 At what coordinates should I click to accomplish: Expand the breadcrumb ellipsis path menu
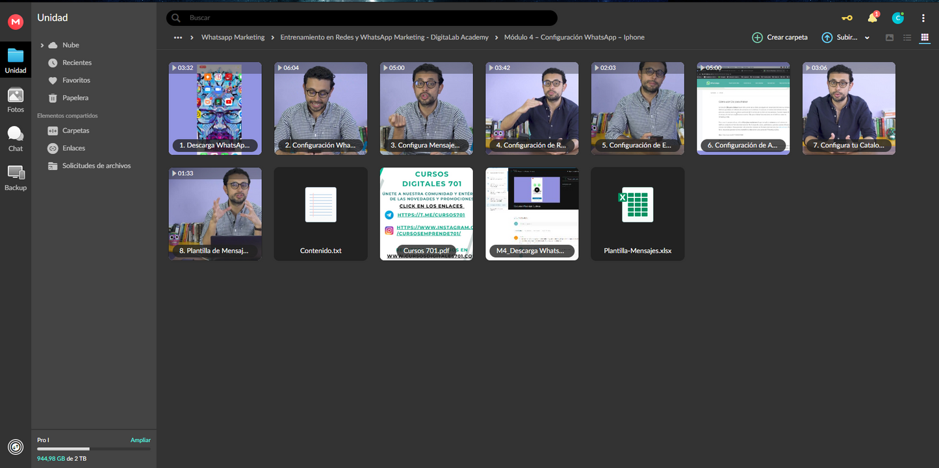click(x=178, y=38)
